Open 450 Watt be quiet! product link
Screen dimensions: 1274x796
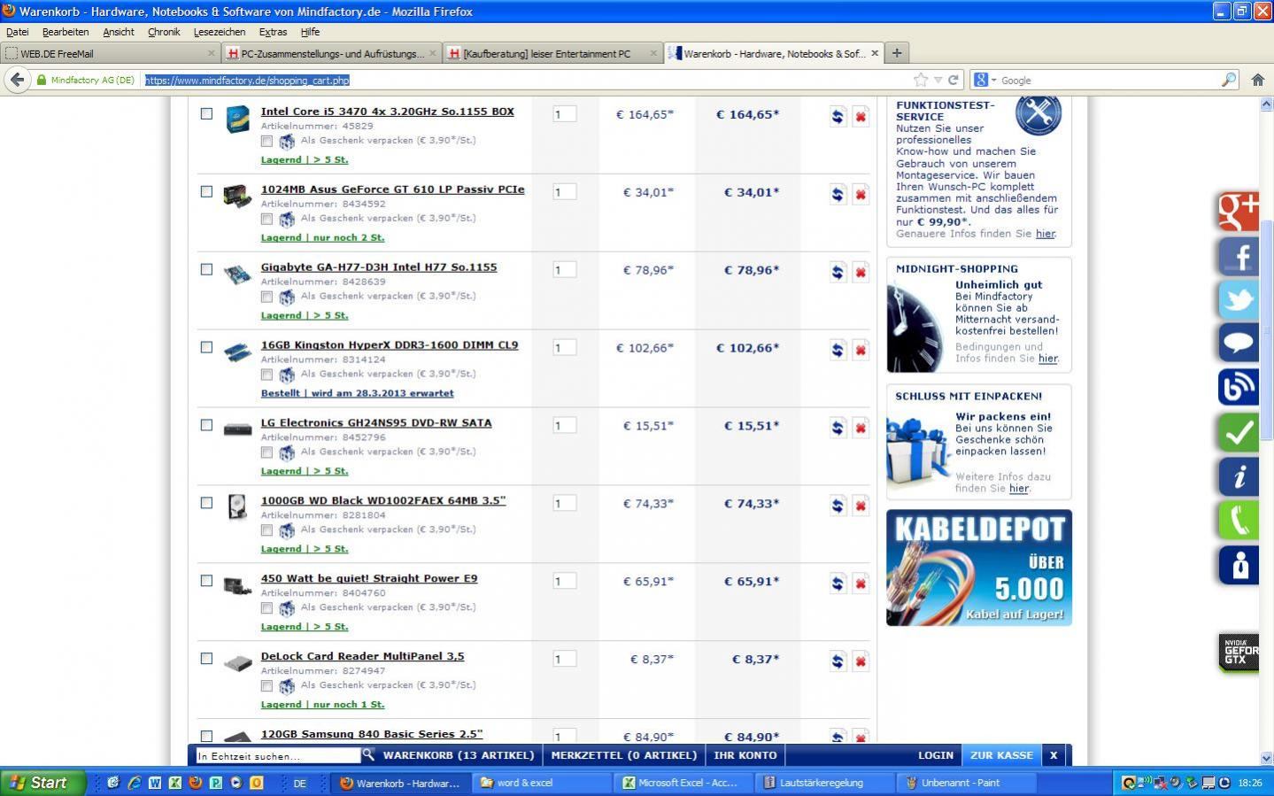coord(369,579)
